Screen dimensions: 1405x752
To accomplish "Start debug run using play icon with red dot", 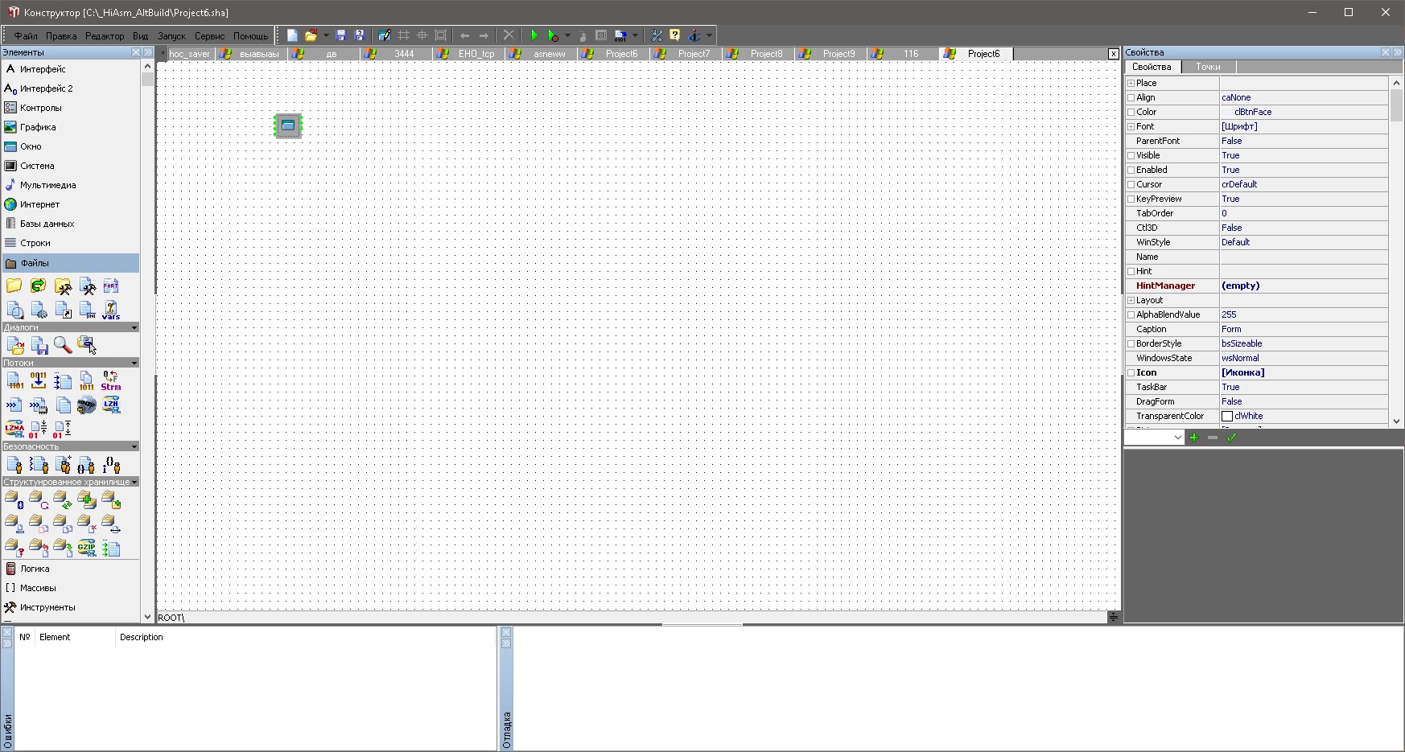I will click(552, 35).
